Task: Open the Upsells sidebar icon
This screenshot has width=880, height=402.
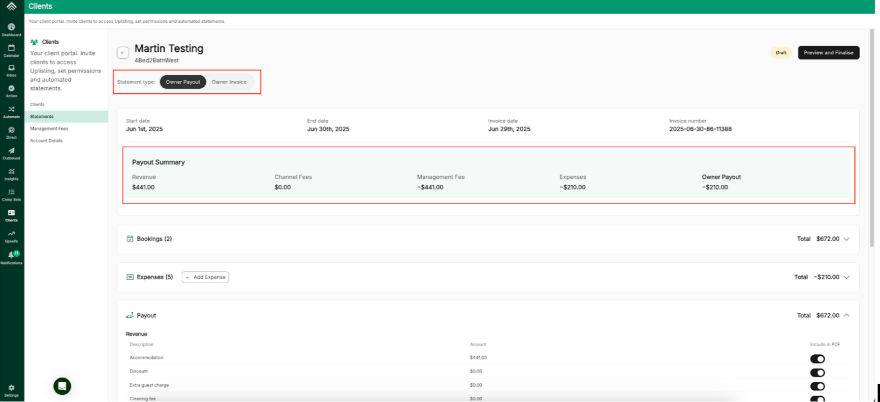Action: [11, 233]
